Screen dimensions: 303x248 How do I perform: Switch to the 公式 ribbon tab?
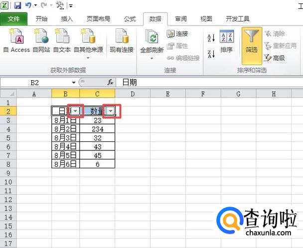click(130, 19)
